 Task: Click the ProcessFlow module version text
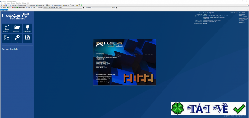[x=243, y=18]
